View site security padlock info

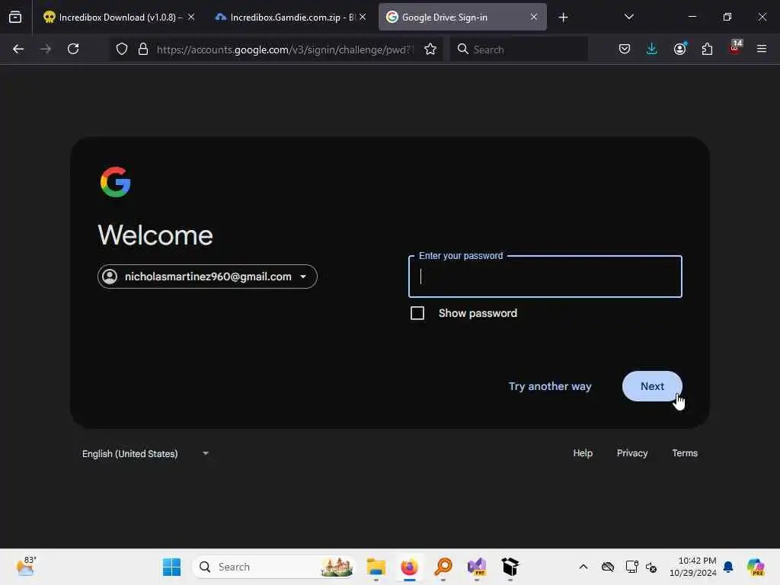pos(143,49)
